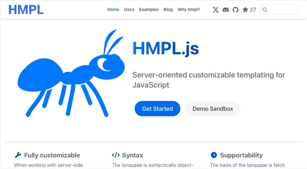
Task: Open the Examples nav item
Action: point(149,10)
